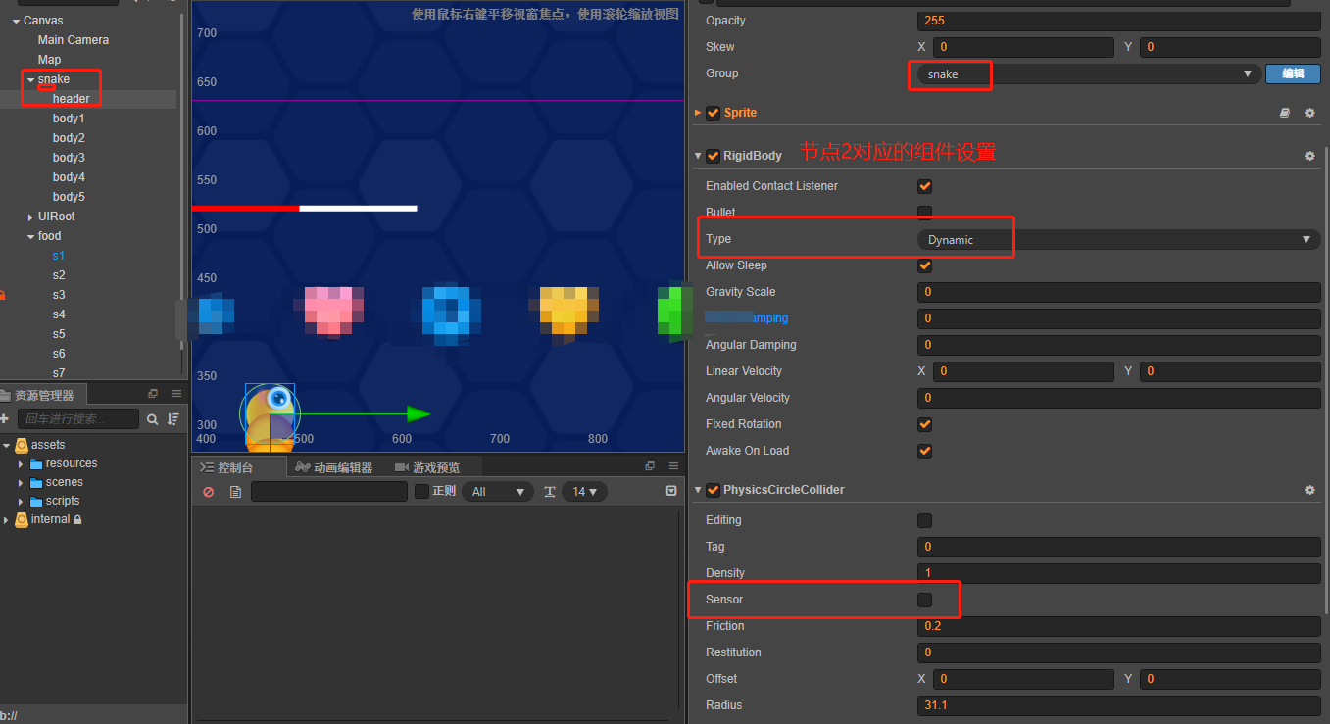
Task: Open the console font size 14 dropdown
Action: coord(585,492)
